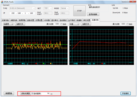137x97 pixels.
Task: Click the Dest PORT field 4011
Action: click(65, 13)
